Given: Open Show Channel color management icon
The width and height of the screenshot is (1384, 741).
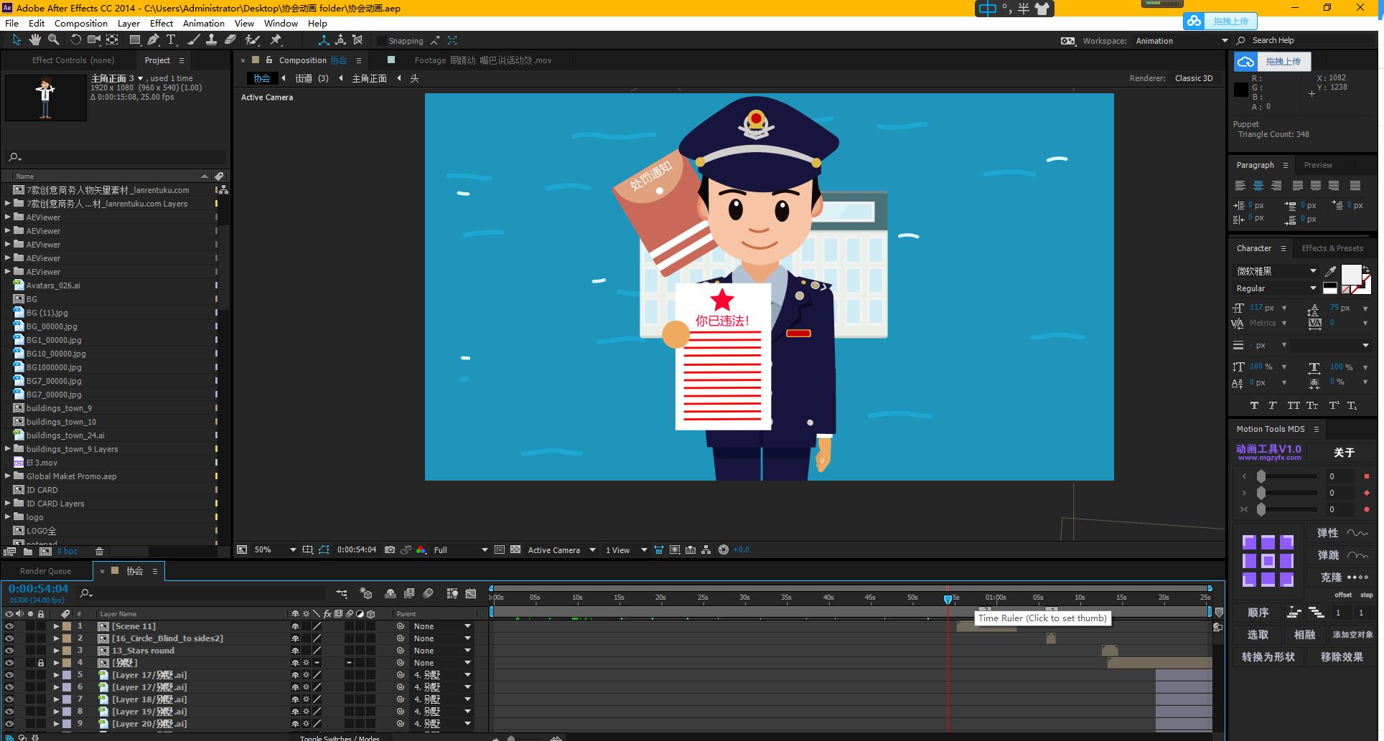Looking at the screenshot, I should (x=421, y=549).
